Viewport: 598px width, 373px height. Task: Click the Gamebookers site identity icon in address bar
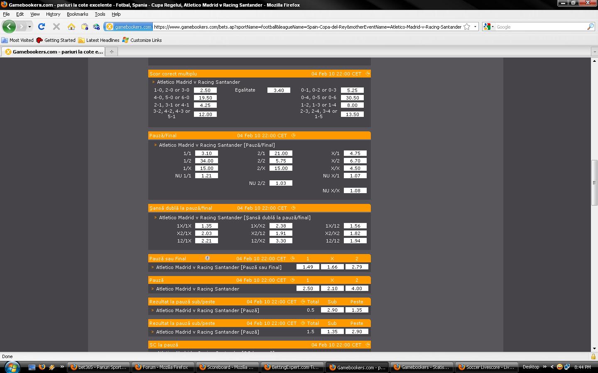[x=110, y=27]
